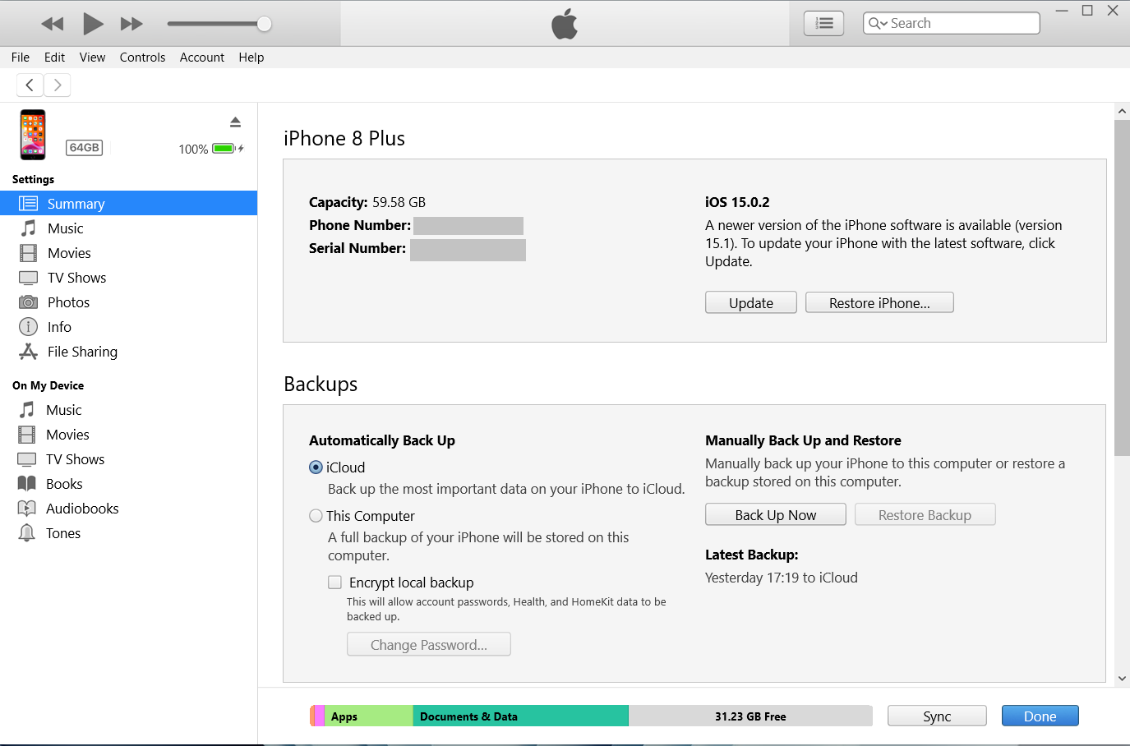Click the play button
The image size is (1130, 746).
[93, 24]
